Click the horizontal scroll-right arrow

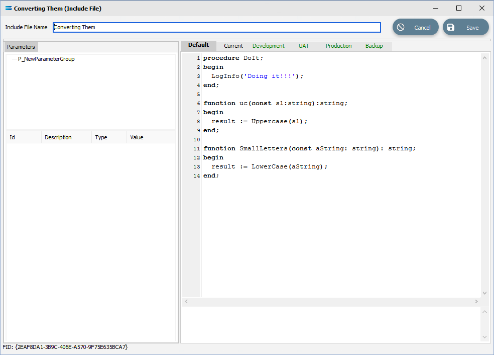(476, 302)
